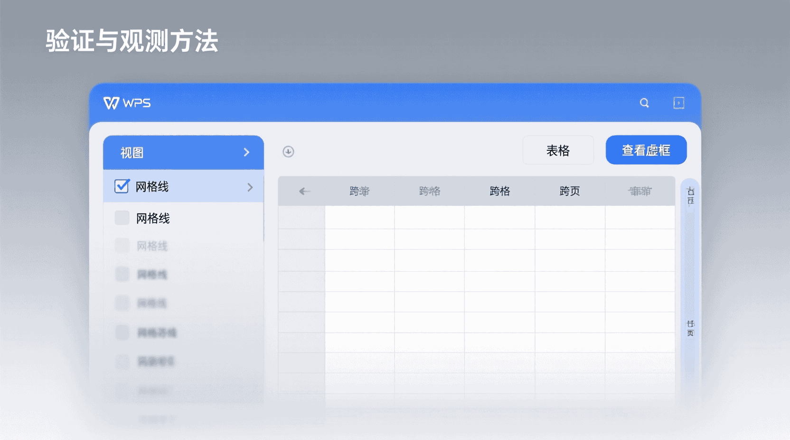Click the back arrow in the table header
790x440 pixels.
tap(304, 191)
